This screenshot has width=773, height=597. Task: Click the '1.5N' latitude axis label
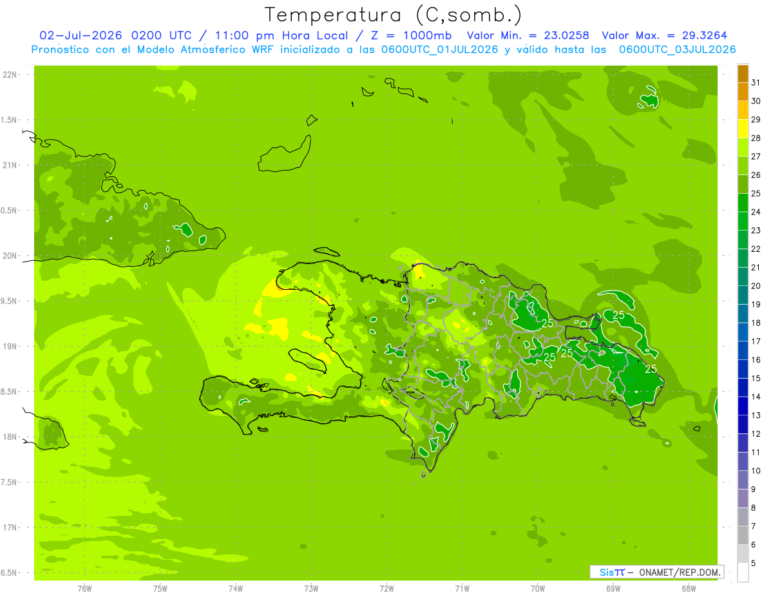[x=10, y=120]
